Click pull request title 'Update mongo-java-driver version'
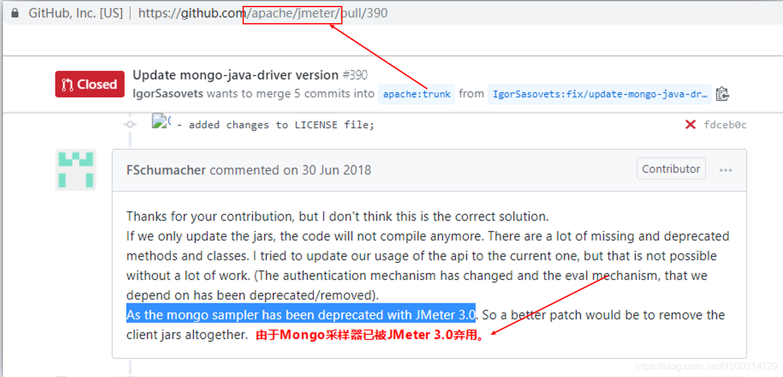Image resolution: width=783 pixels, height=377 pixels. pyautogui.click(x=235, y=75)
